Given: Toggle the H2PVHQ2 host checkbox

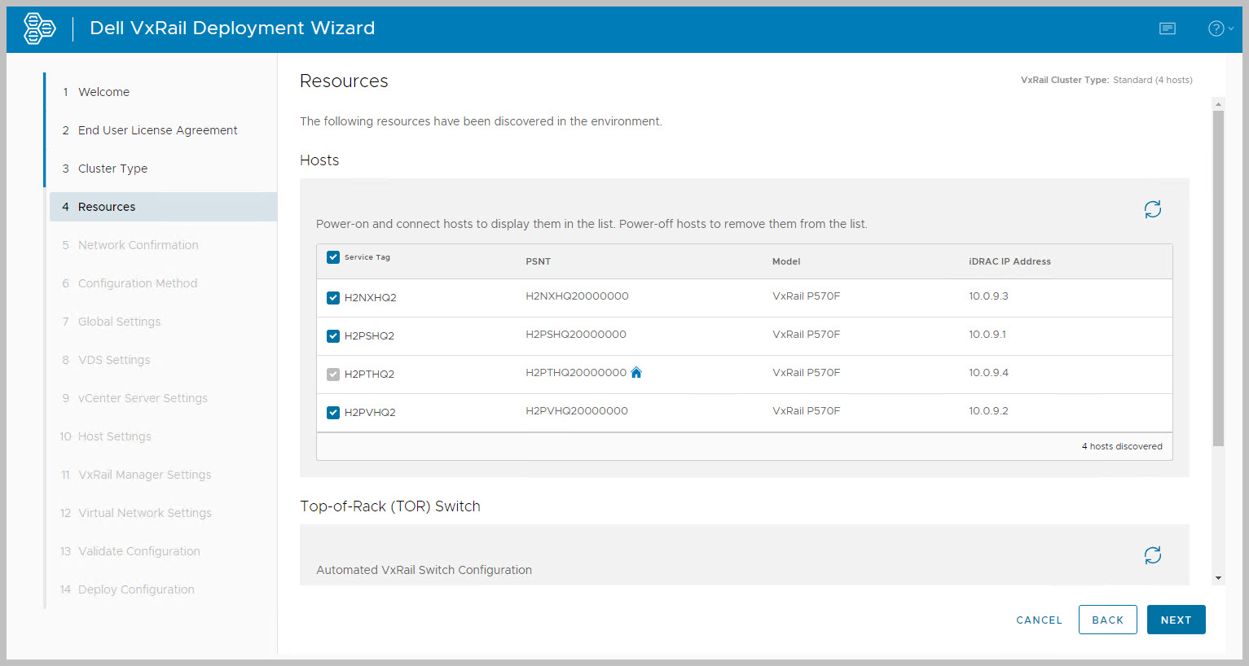Looking at the screenshot, I should coord(333,413).
